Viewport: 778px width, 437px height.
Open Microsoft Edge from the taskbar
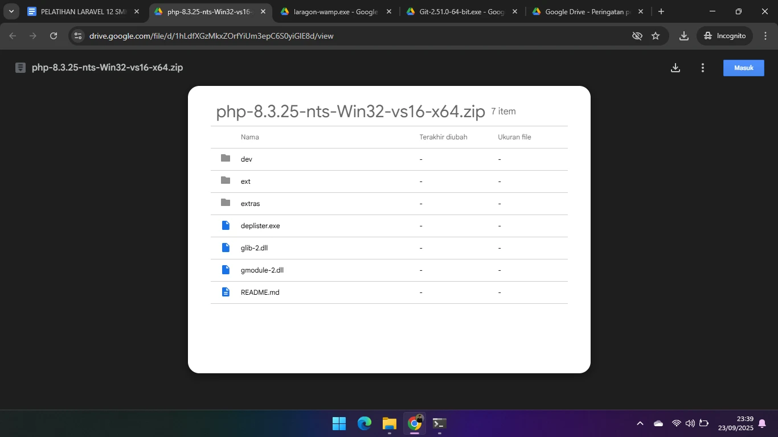click(x=364, y=423)
